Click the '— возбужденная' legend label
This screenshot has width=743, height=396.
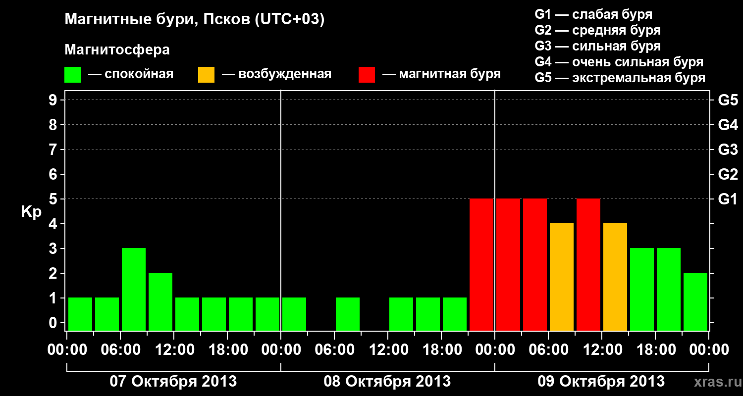(276, 74)
